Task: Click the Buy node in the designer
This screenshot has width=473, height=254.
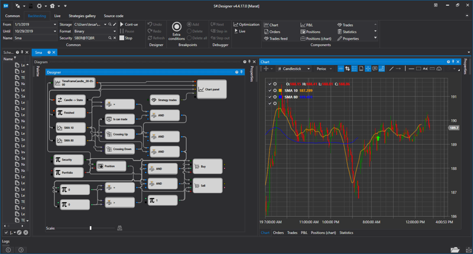Action: [207, 167]
